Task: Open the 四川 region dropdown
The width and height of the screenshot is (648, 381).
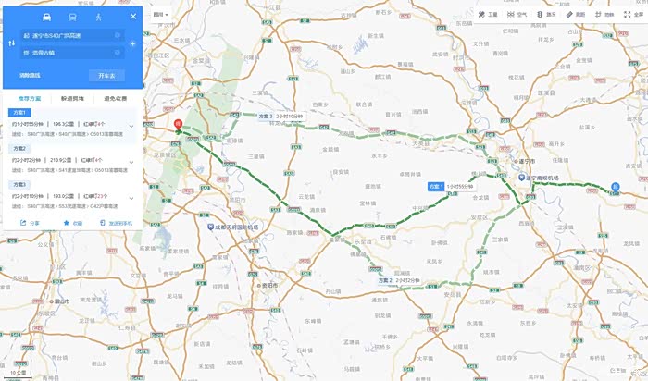Action: click(161, 15)
